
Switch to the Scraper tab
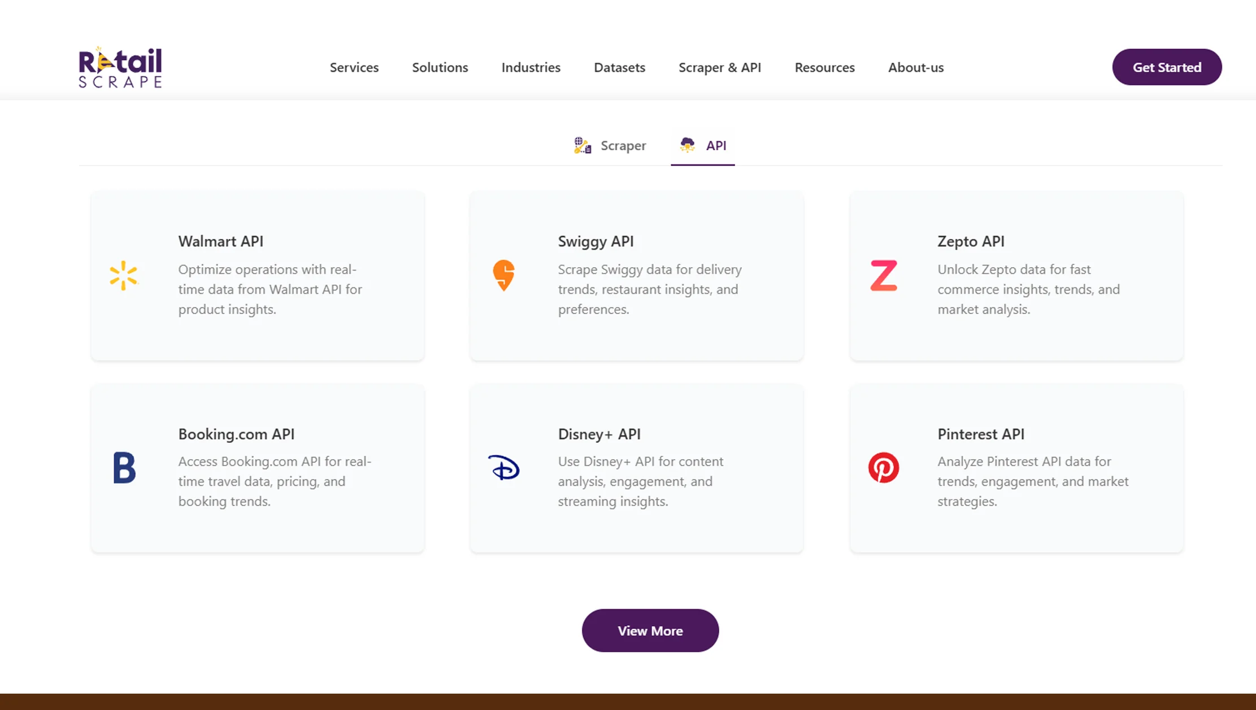click(x=623, y=145)
